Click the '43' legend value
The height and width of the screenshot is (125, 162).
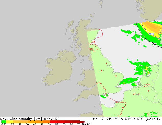tap(34, 124)
